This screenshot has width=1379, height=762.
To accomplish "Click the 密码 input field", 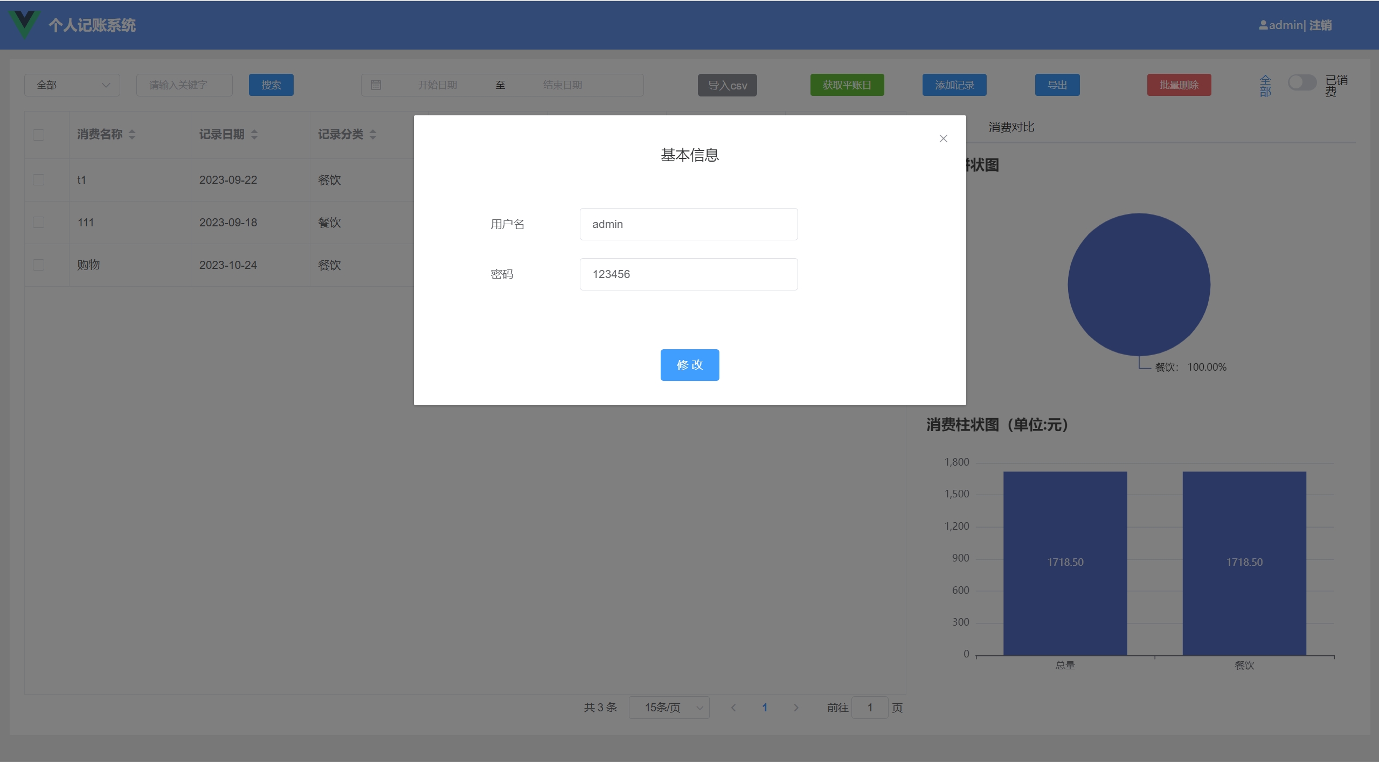I will 688,274.
